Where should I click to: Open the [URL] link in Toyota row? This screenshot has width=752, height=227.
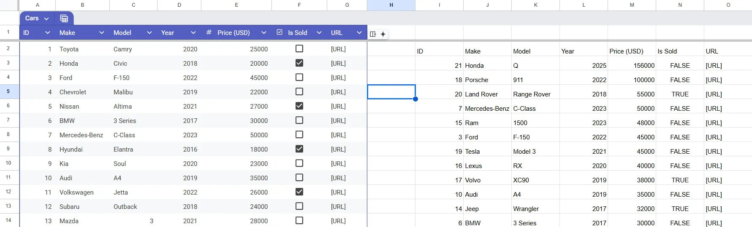(x=338, y=49)
